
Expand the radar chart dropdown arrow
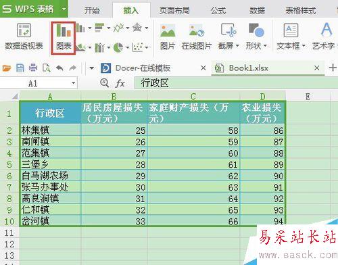[x=147, y=28]
